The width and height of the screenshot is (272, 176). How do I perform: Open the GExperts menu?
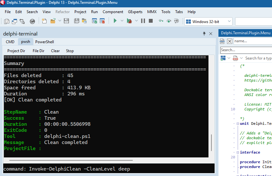(x=135, y=12)
